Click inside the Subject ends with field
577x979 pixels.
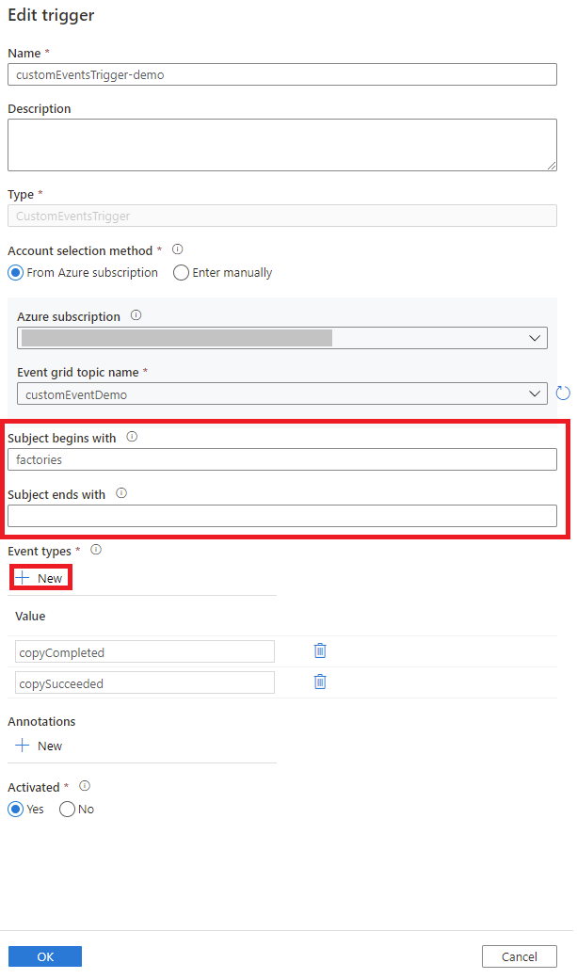pyautogui.click(x=282, y=514)
